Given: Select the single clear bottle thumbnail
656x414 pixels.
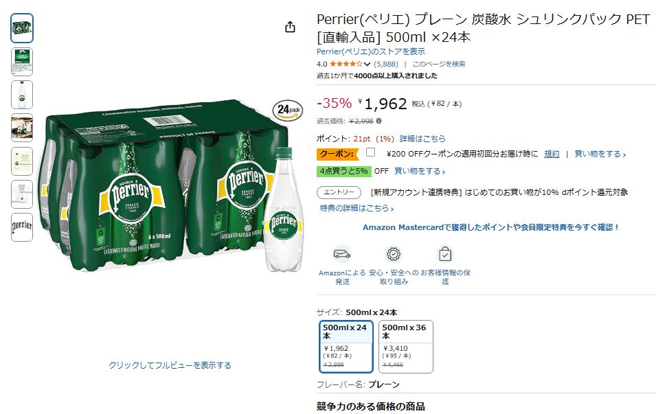Looking at the screenshot, I should click(22, 95).
